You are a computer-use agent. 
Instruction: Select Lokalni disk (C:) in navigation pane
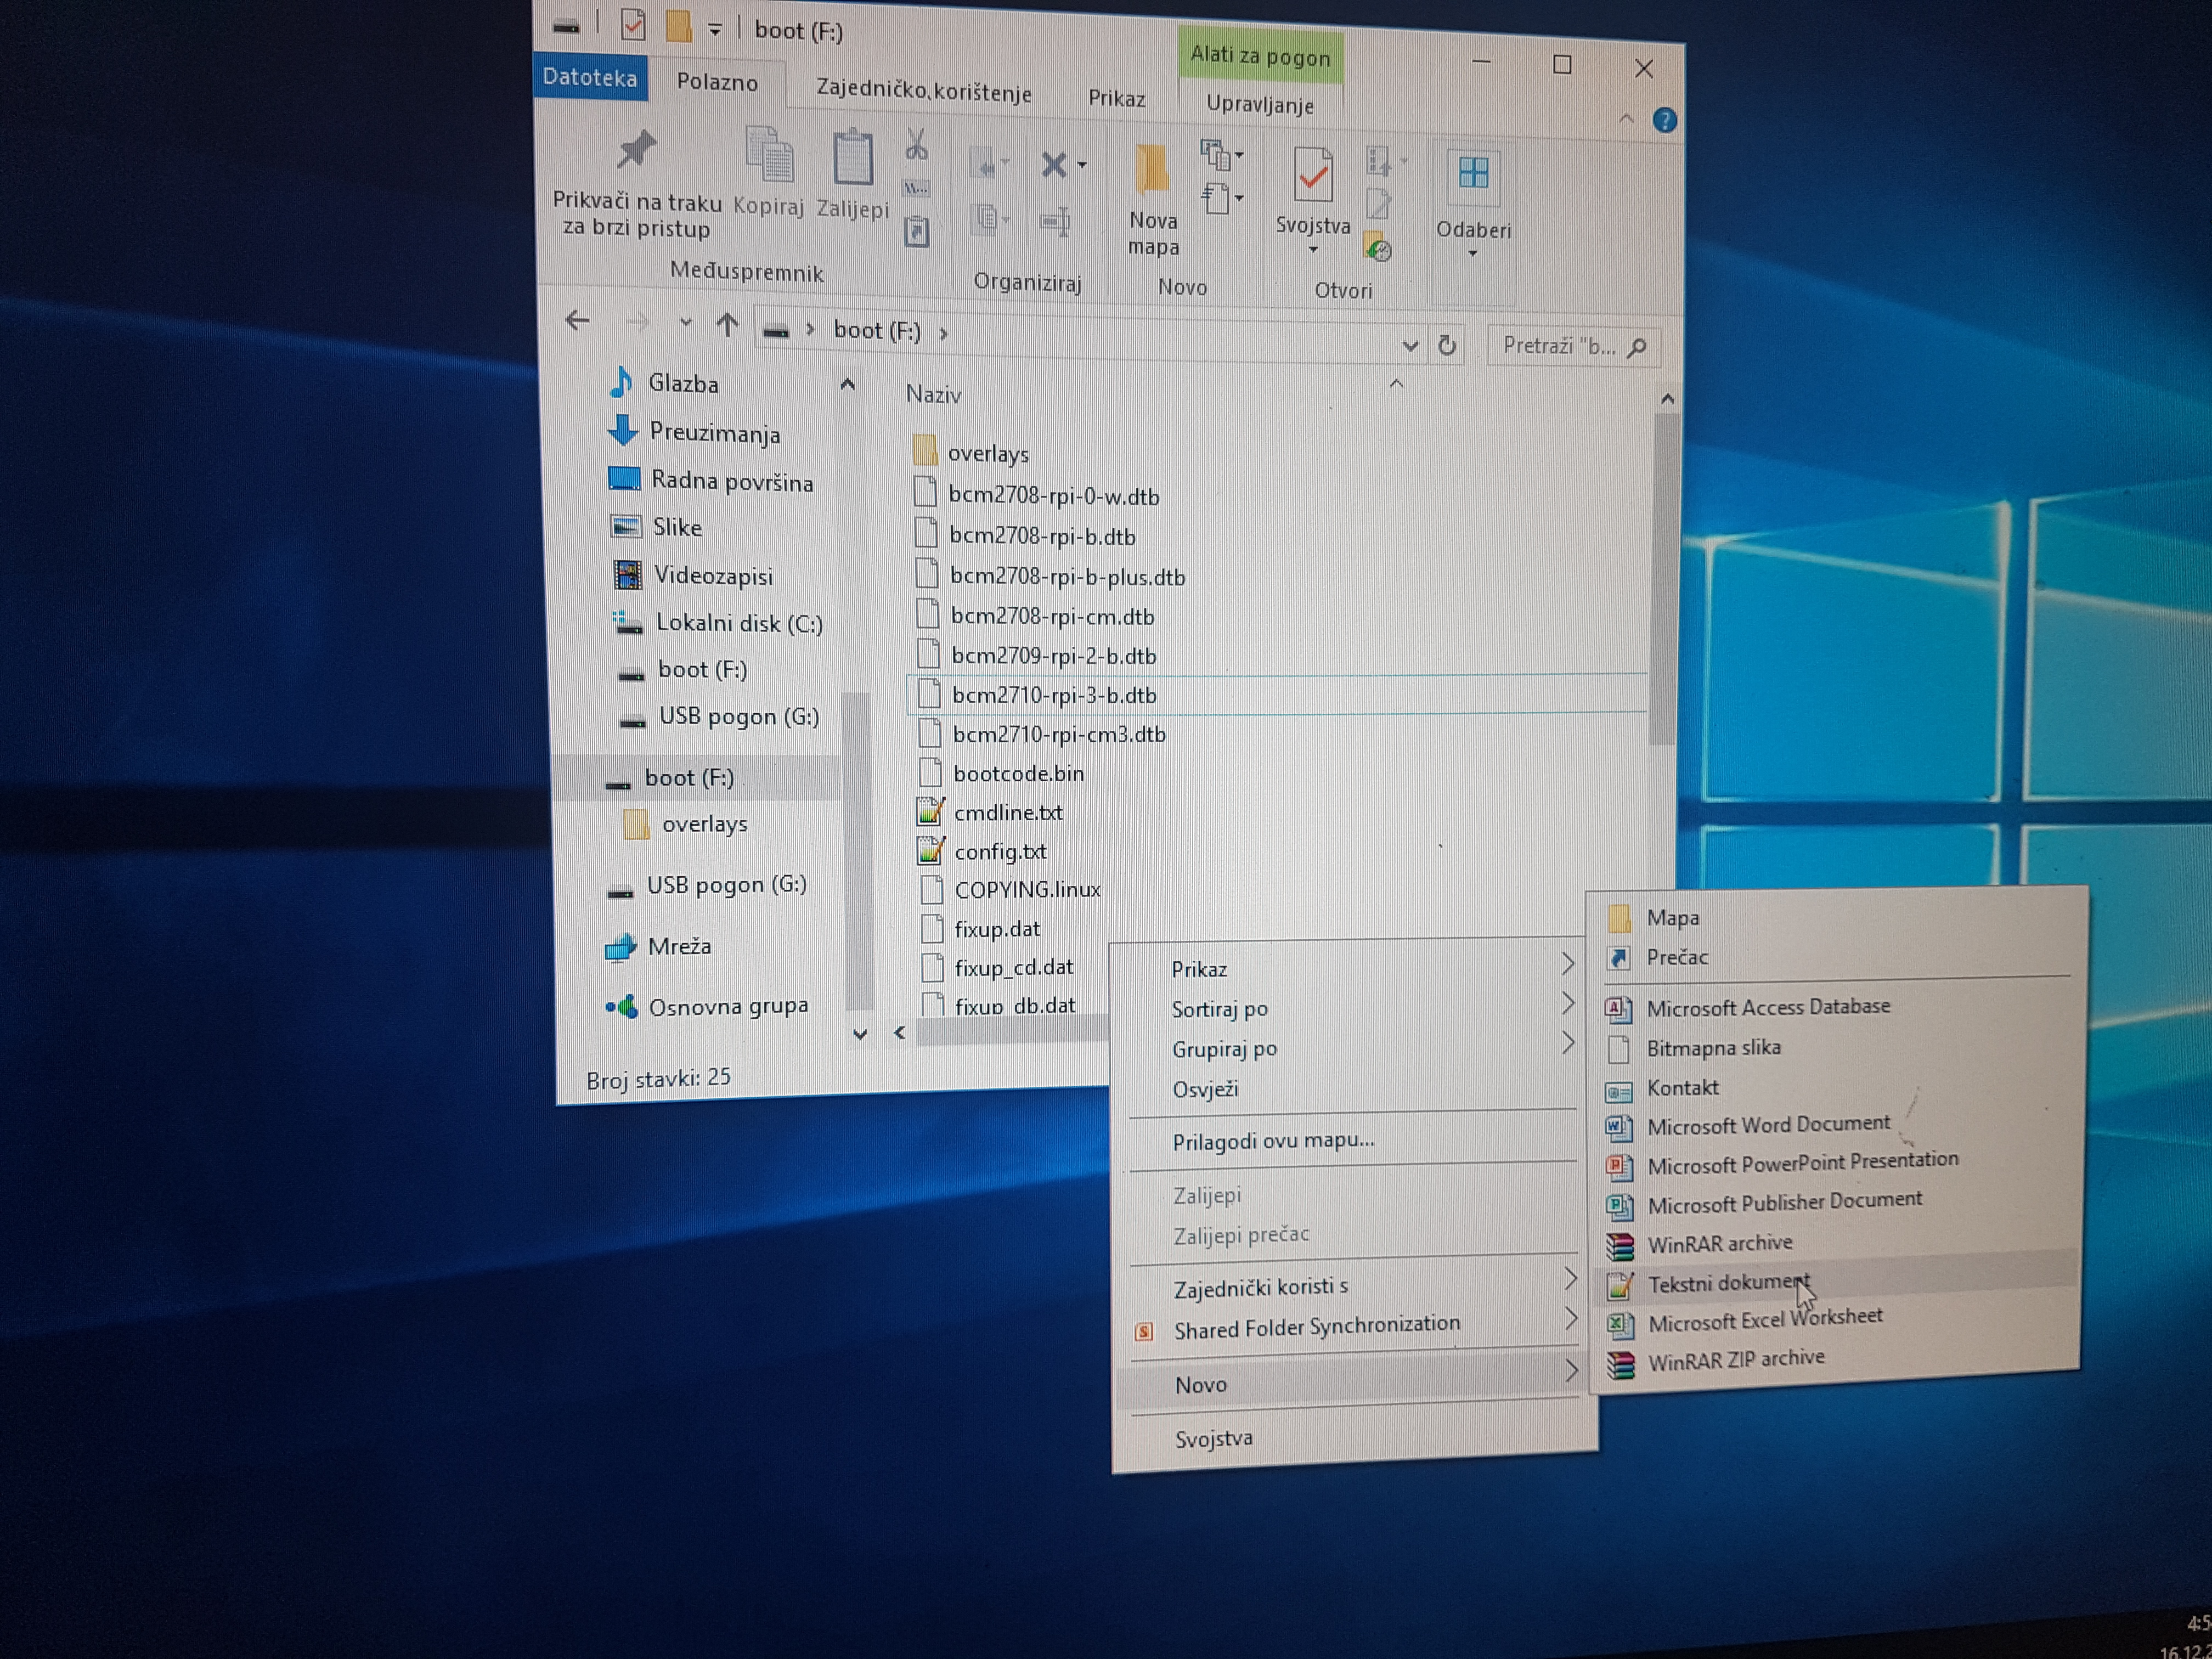point(738,624)
